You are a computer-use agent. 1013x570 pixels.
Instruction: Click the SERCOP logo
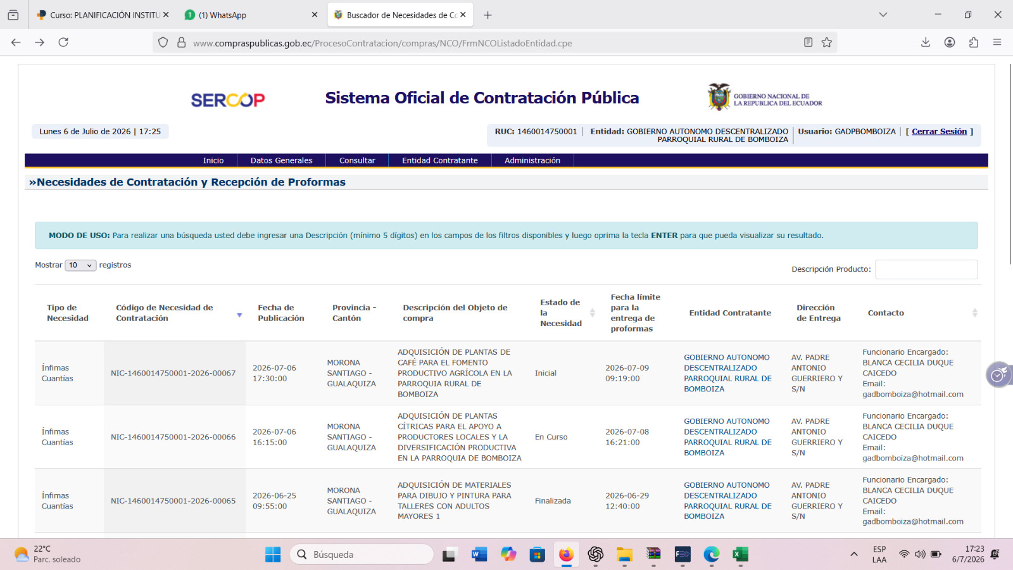click(228, 100)
